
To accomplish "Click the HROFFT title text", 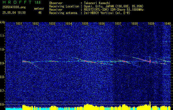I will (x=17, y=2).
